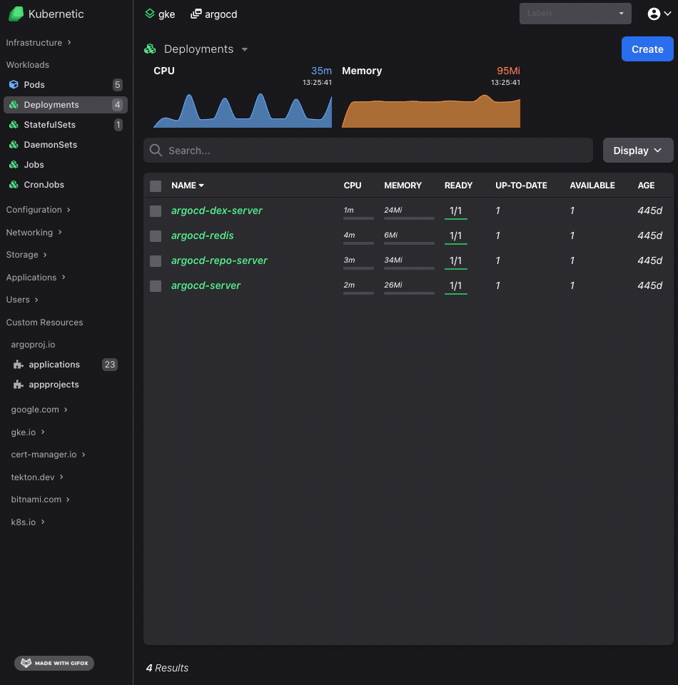Viewport: 678px width, 685px height.
Task: Check the argocd-dex-server row checkbox
Action: [156, 211]
